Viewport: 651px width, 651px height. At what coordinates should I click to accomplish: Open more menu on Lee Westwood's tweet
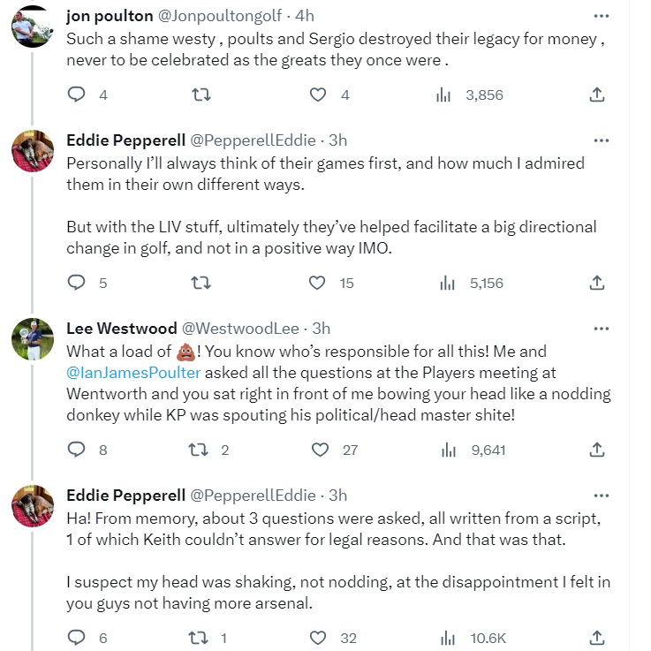tap(602, 329)
